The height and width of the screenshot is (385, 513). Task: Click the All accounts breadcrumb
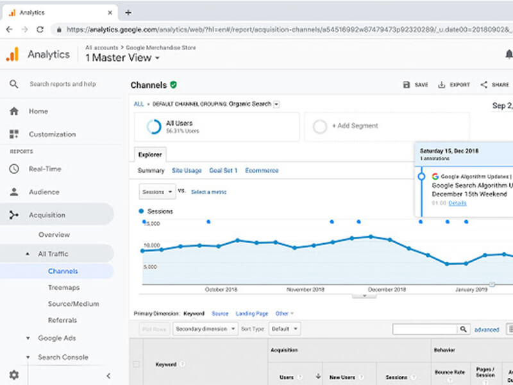click(102, 47)
